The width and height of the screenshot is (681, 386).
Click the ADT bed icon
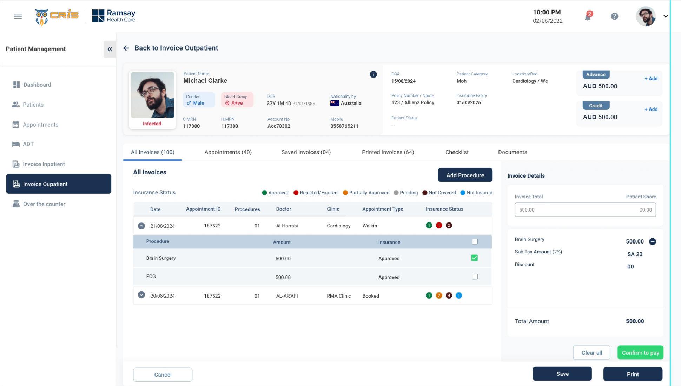tap(16, 144)
